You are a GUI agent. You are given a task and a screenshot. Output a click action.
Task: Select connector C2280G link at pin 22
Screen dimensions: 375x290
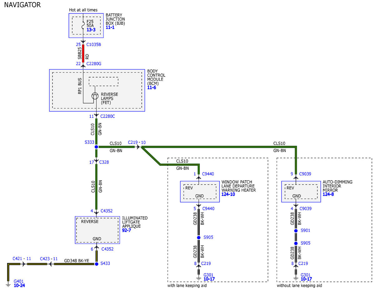click(94, 64)
